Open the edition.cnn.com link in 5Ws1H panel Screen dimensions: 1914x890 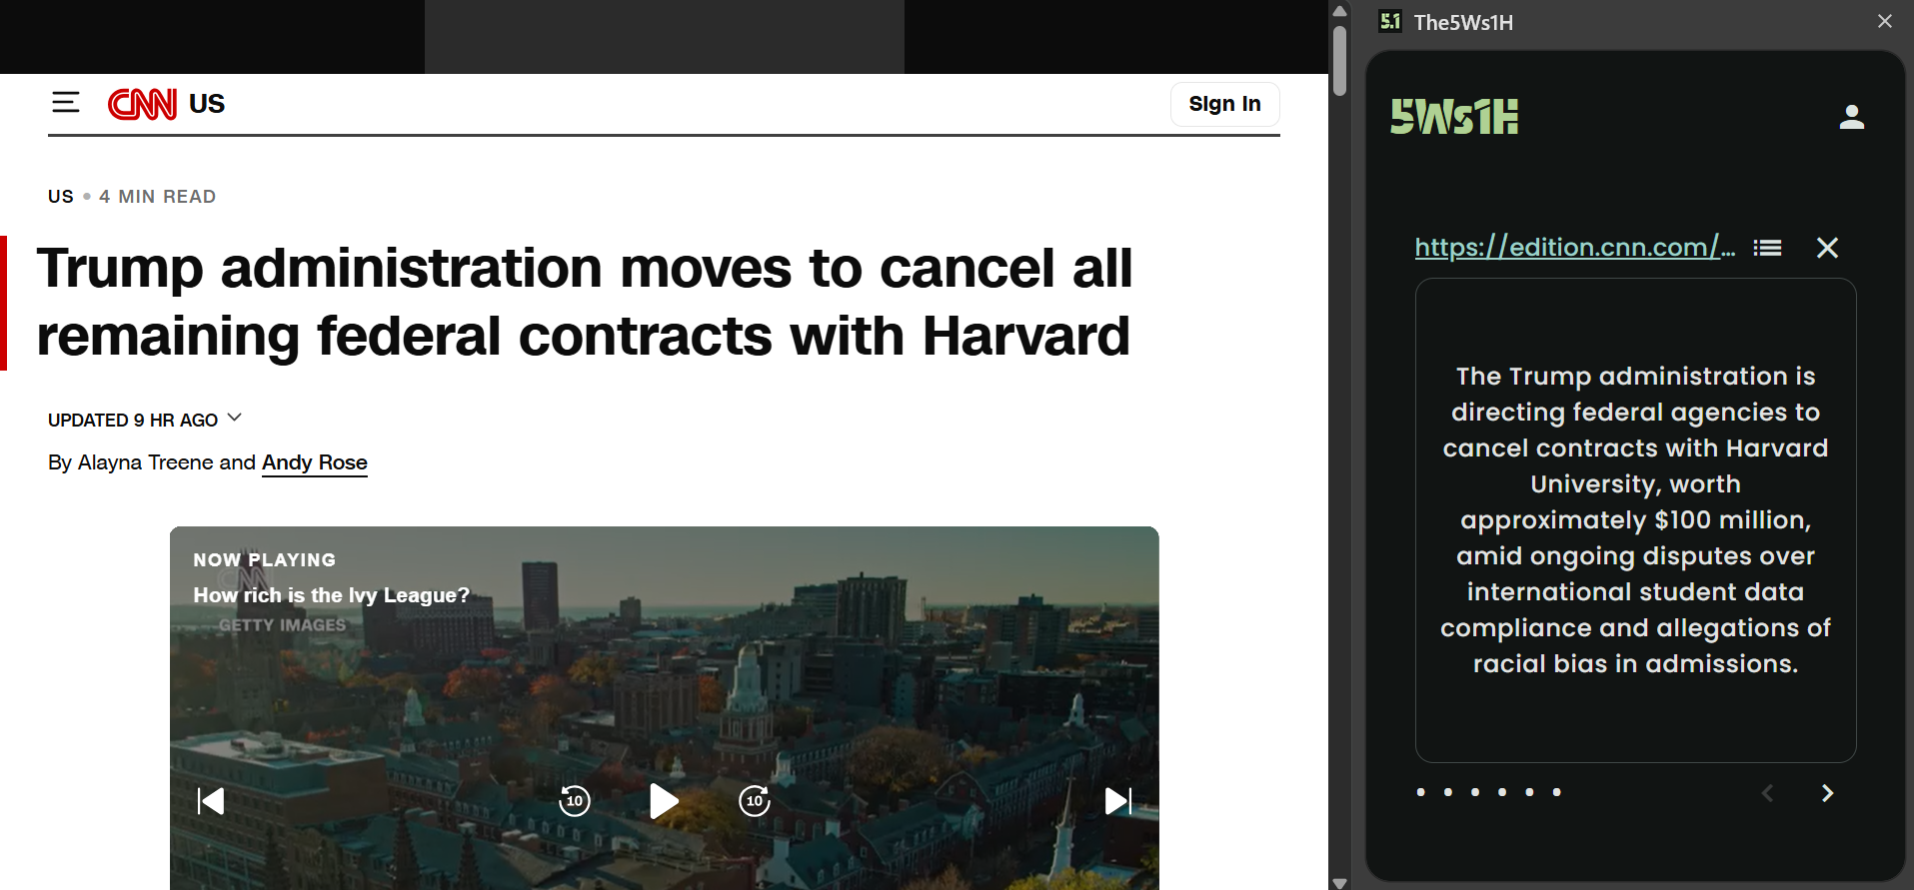(1574, 247)
